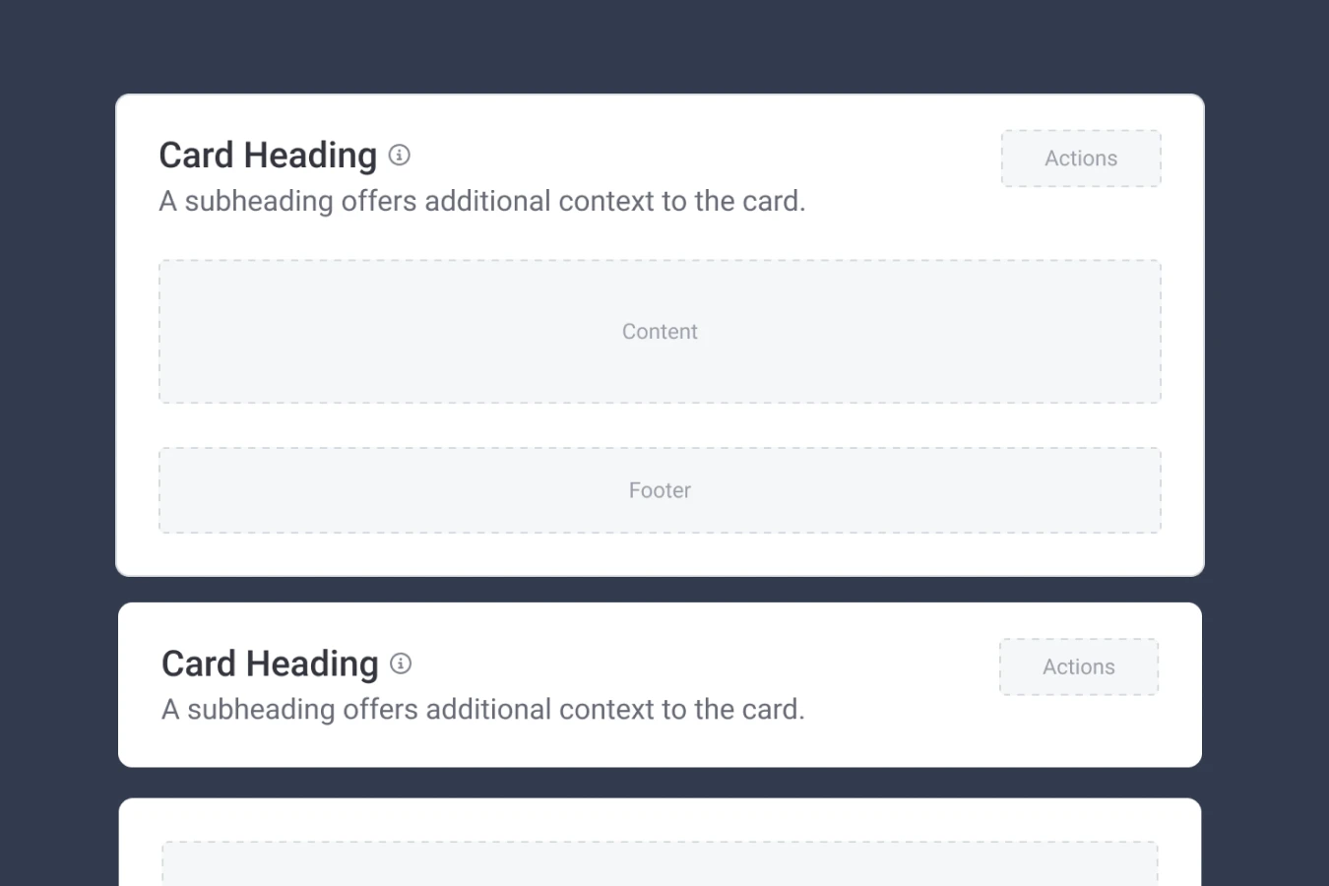1329x886 pixels.
Task: Click the dashed placeholder in the bottom partial card
Action: click(660, 863)
